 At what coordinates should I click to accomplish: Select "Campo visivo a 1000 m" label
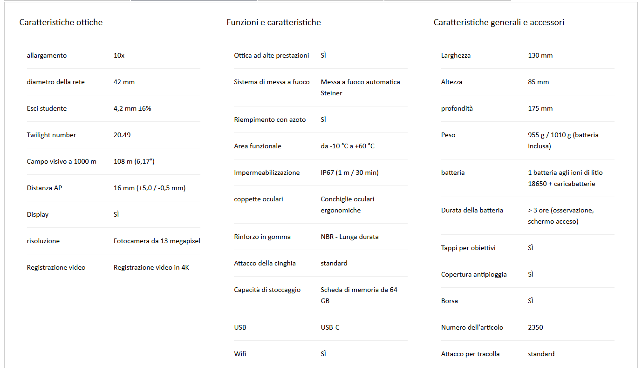pyautogui.click(x=61, y=161)
